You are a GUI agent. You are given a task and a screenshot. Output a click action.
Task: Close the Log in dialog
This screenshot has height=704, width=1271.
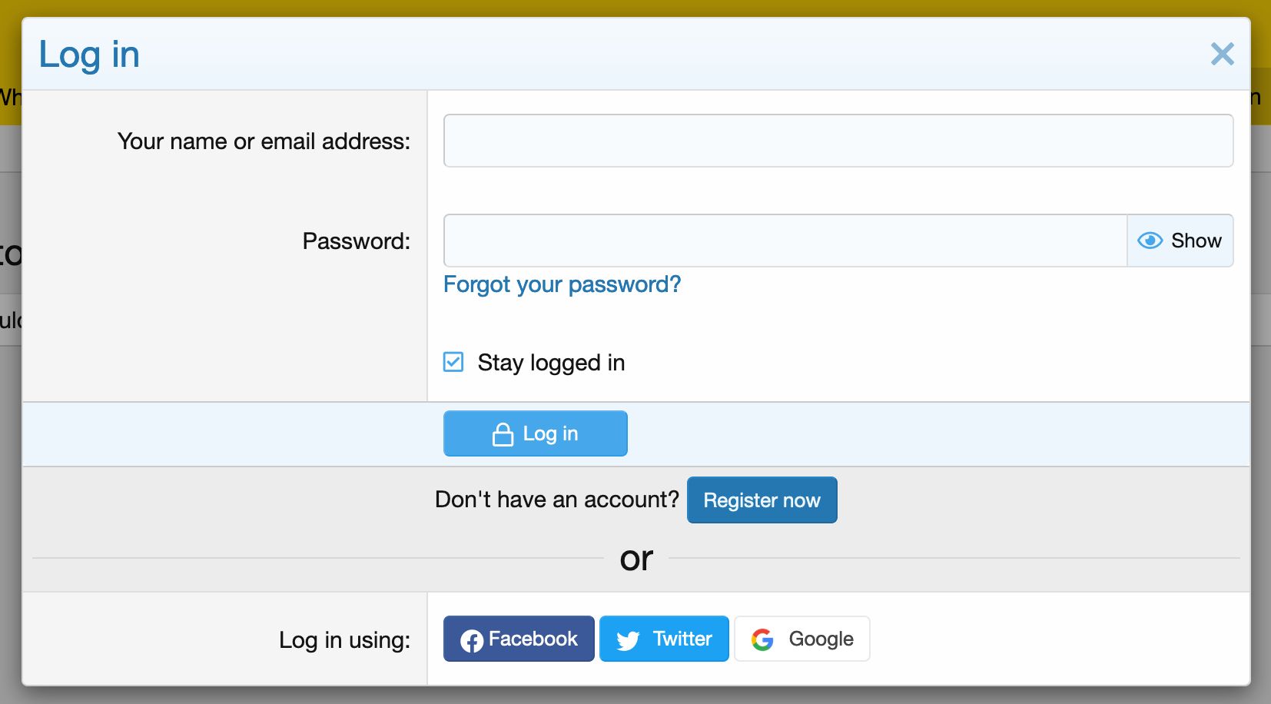[x=1222, y=54]
